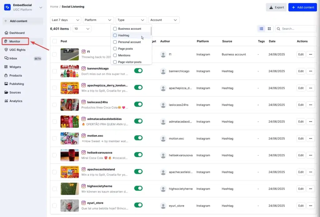Open the f1 race car thumbnail

[70, 54]
